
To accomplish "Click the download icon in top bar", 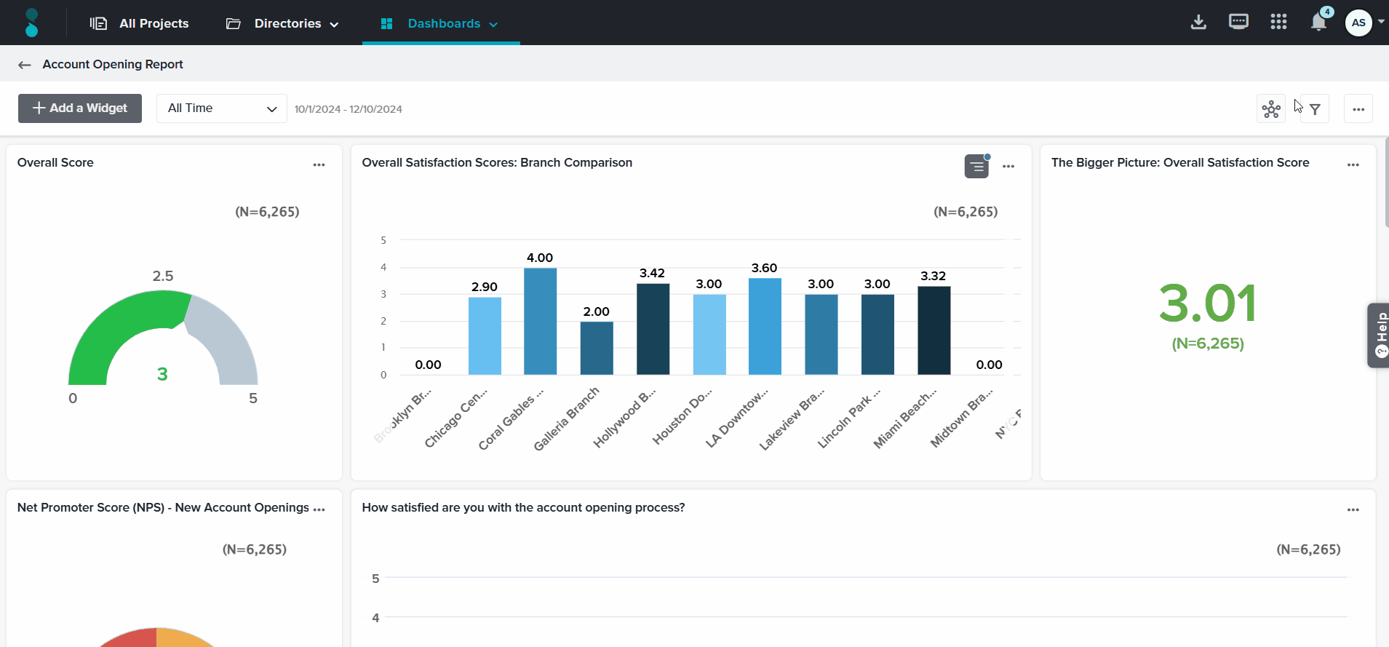I will (x=1198, y=23).
